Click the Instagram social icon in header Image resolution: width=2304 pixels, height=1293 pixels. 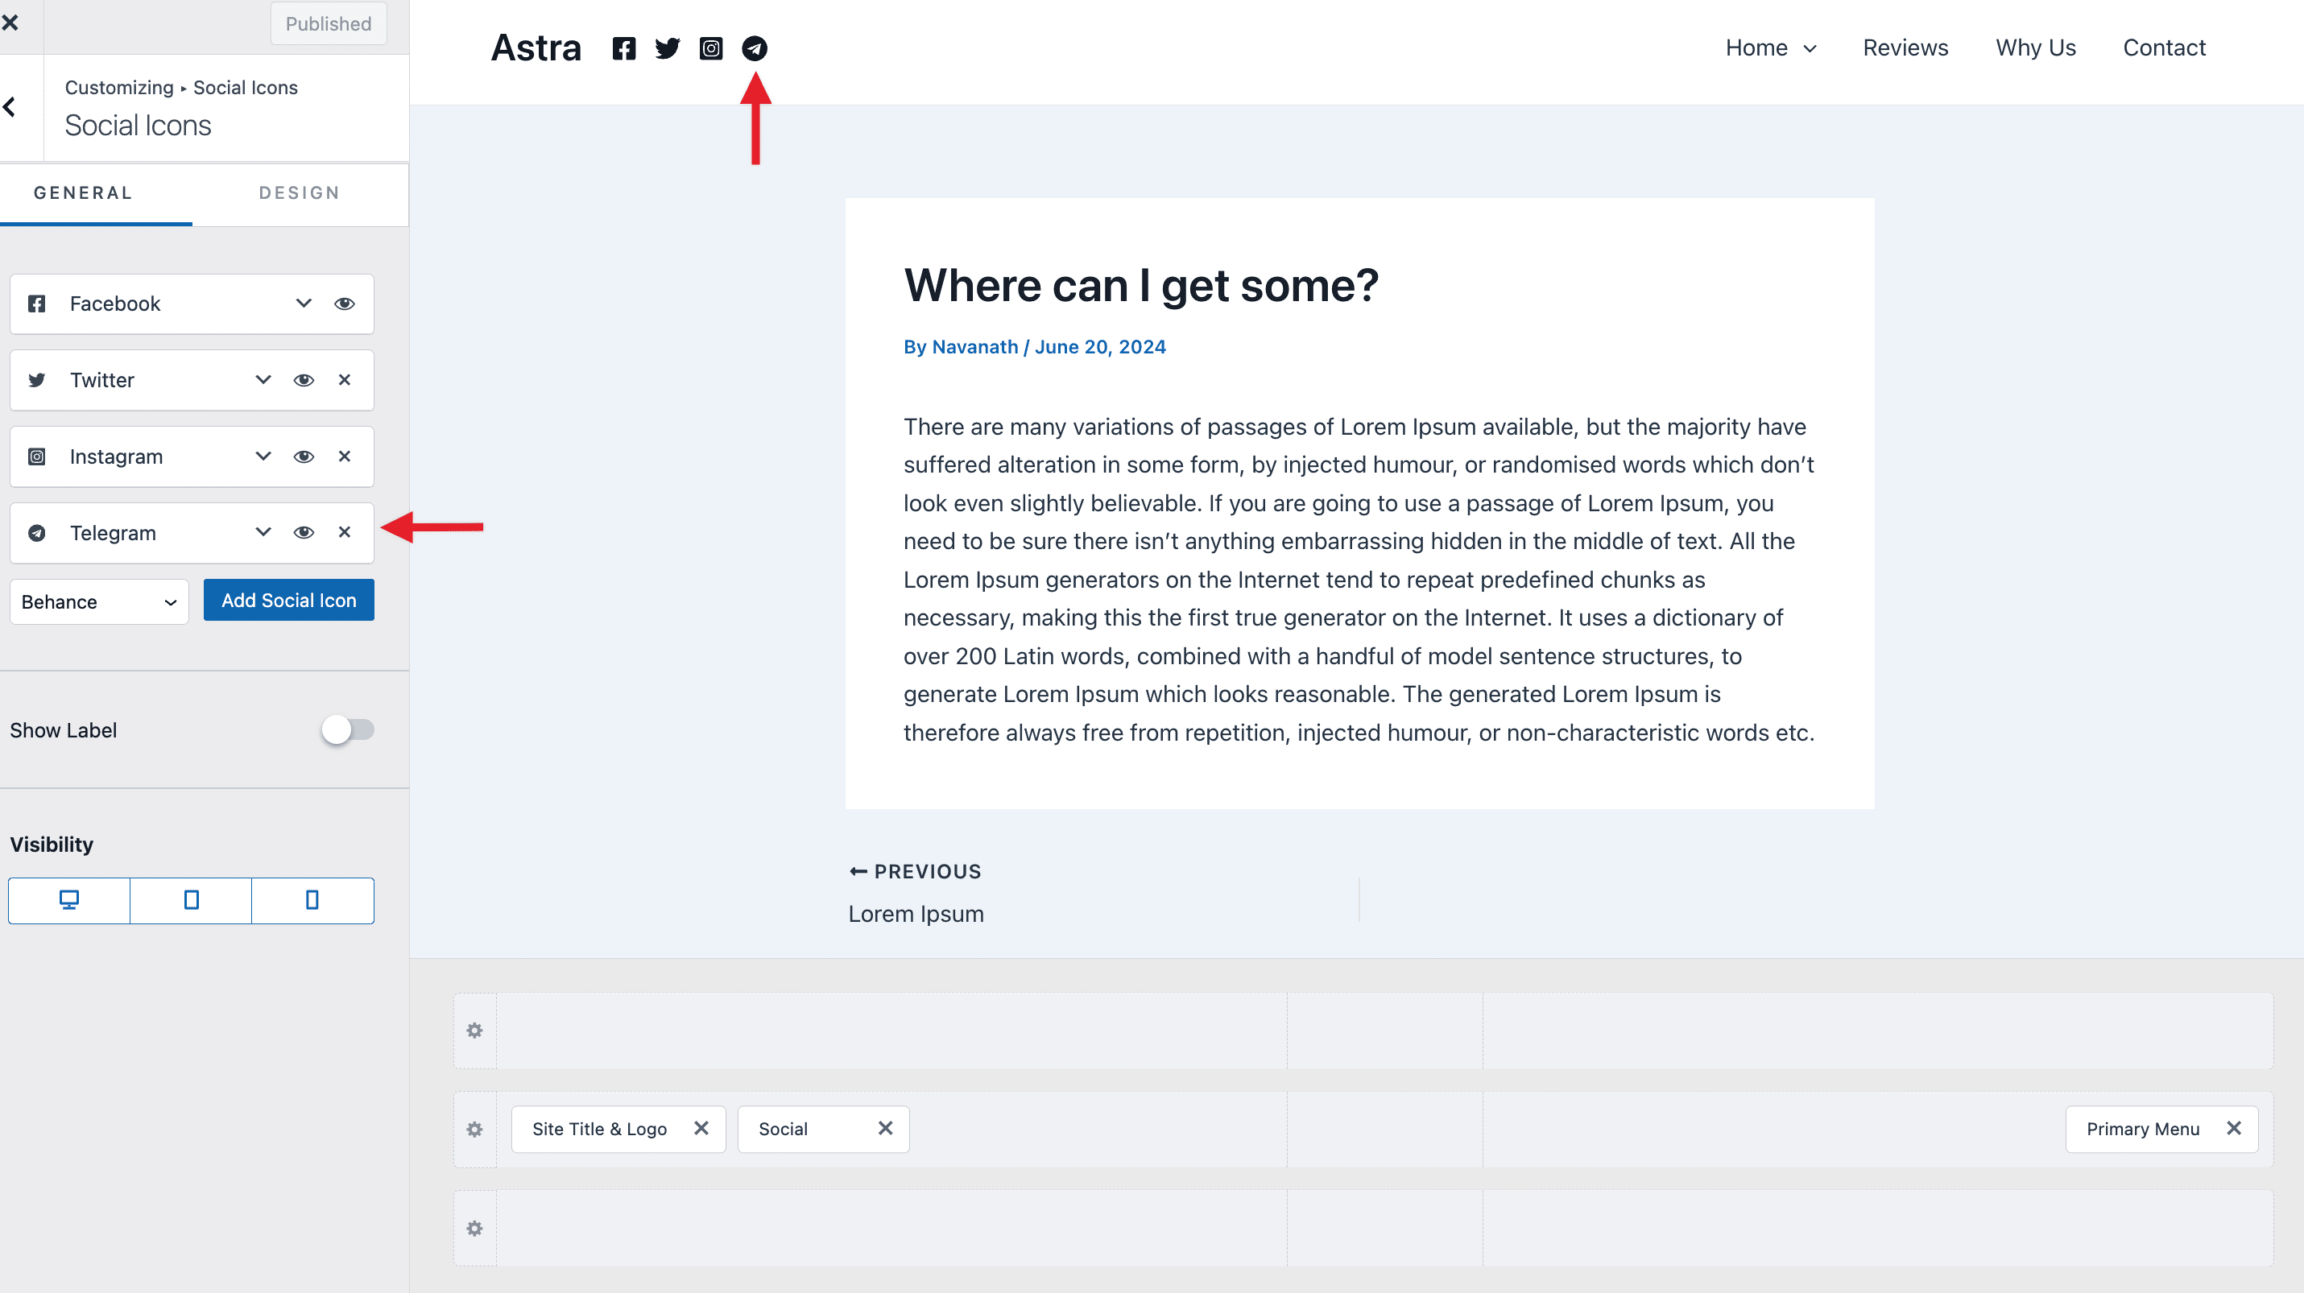710,48
